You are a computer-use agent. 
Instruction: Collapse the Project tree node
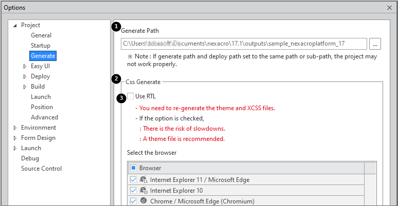click(x=15, y=25)
